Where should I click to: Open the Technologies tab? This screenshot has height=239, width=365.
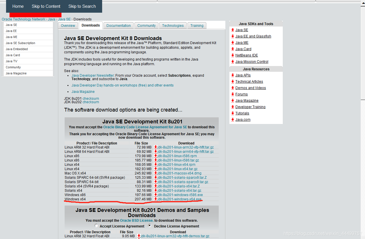click(x=173, y=26)
